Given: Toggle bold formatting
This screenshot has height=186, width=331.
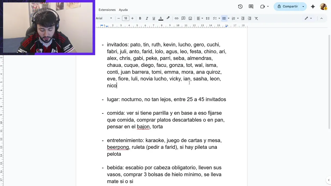Looking at the screenshot, I should pos(140,18).
